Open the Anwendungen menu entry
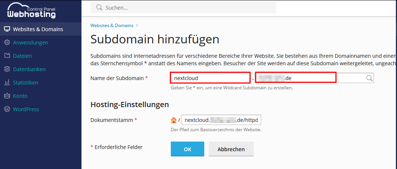397x169 pixels. tap(30, 43)
